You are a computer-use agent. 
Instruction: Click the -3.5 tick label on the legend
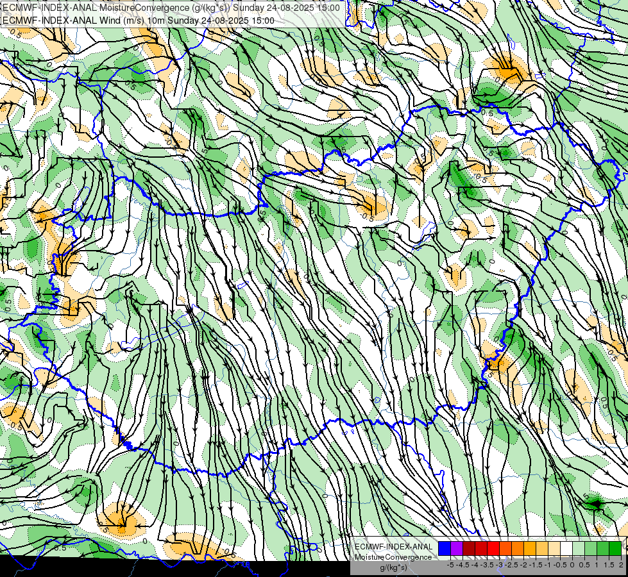488,565
